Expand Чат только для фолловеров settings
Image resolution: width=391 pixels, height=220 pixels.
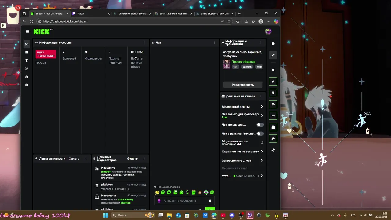242,116
